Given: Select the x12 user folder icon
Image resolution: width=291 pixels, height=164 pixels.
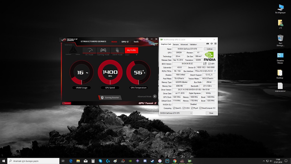Looking at the screenshot, I should click(281, 24).
